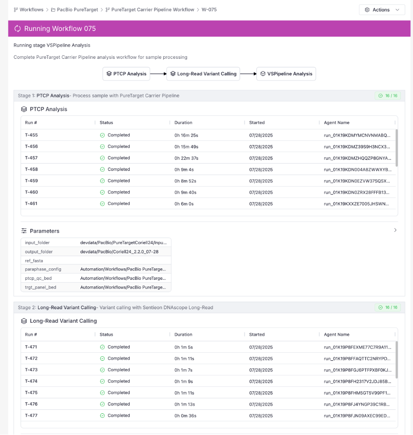Click Stage 1 16 / 16 completion badge
This screenshot has height=435, width=413.
tap(387, 96)
